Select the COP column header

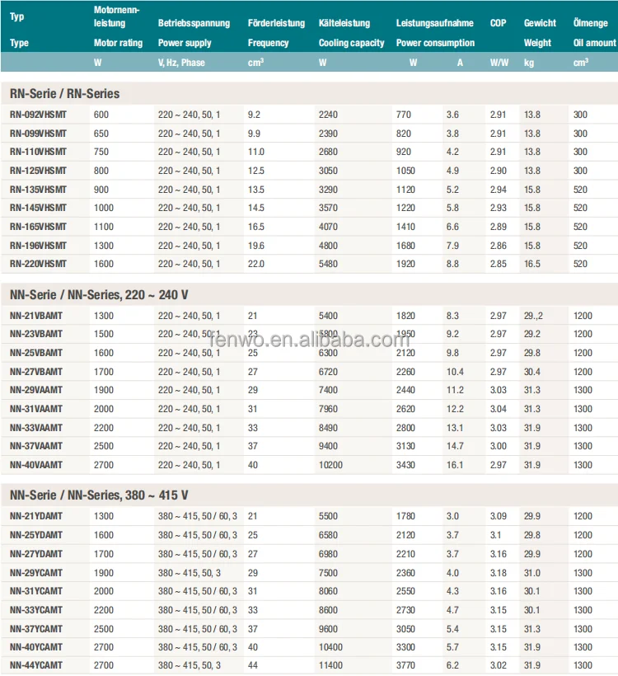point(499,23)
